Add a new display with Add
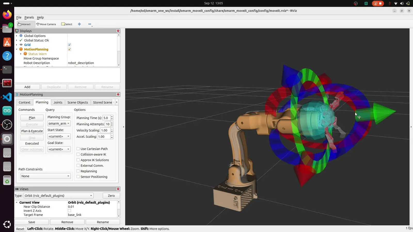 point(27,87)
